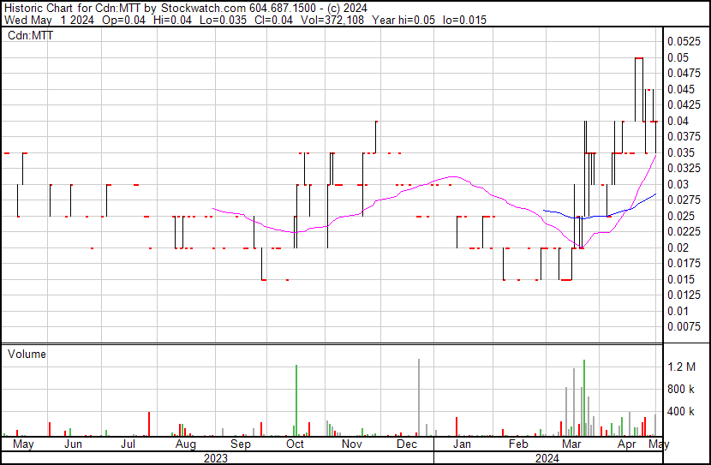The width and height of the screenshot is (711, 465).
Task: Click the tallest green March volume bar
Action: point(584,398)
